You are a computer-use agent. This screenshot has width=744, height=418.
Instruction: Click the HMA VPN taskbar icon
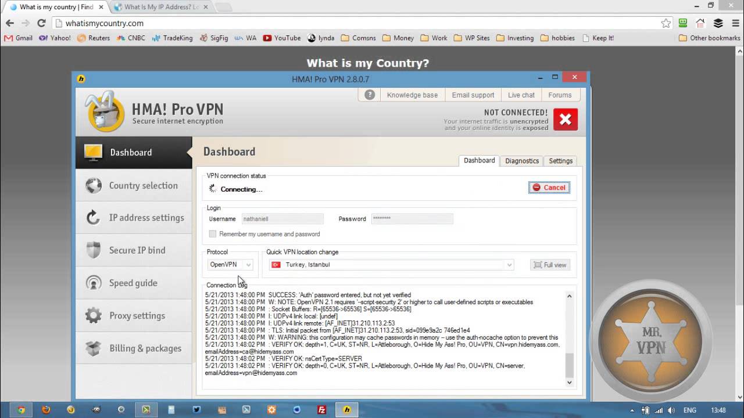pyautogui.click(x=347, y=409)
